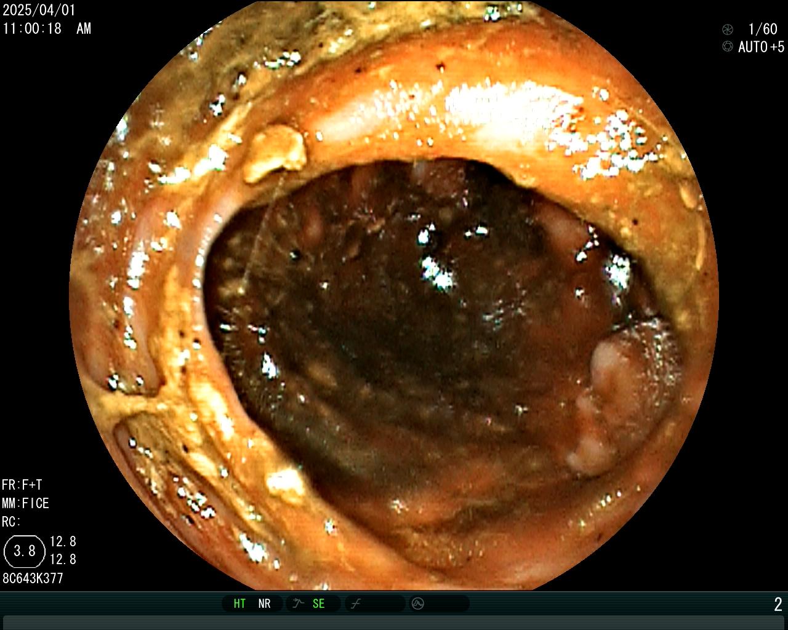Click the shutter speed icon beside 1/60
The width and height of the screenshot is (788, 630).
pos(728,29)
